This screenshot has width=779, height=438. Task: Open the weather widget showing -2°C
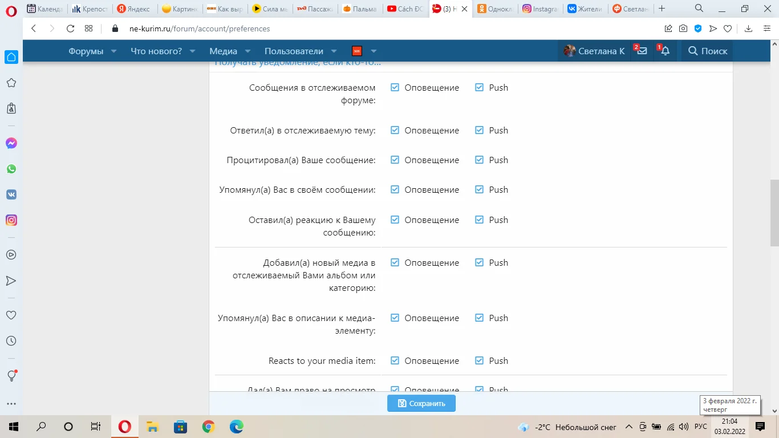567,427
